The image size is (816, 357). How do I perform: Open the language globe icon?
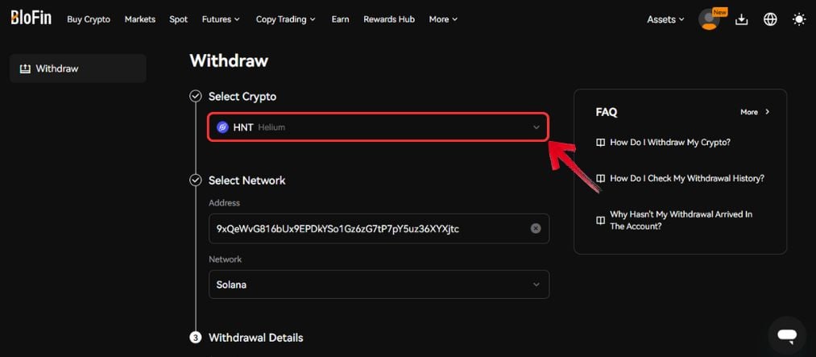770,20
